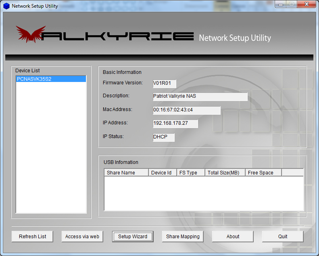Quit the Network Setup Utility
Screen dimensions: 319x256
click(x=283, y=237)
